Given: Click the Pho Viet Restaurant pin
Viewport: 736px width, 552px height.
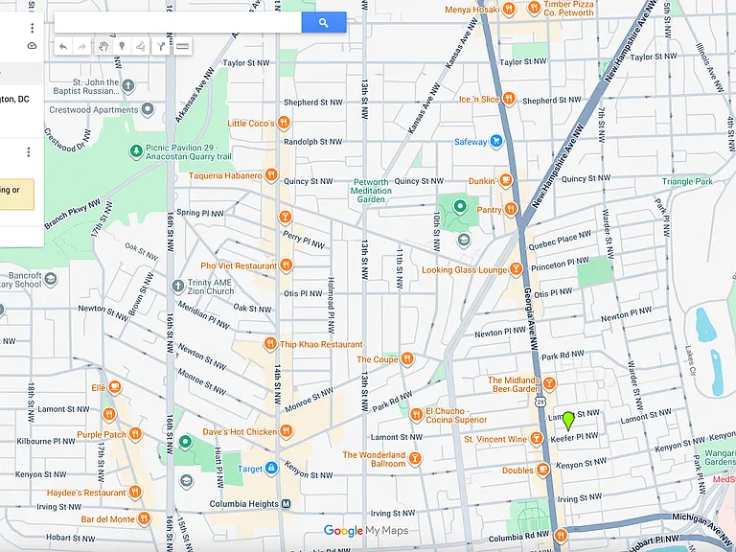Looking at the screenshot, I should [286, 265].
